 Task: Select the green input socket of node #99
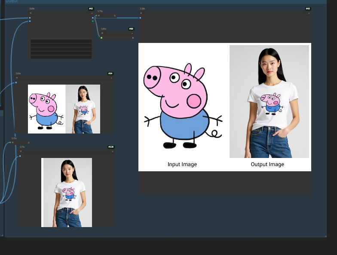tap(101, 38)
